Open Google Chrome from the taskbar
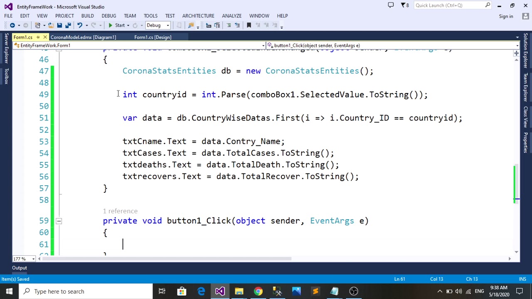 click(258, 291)
